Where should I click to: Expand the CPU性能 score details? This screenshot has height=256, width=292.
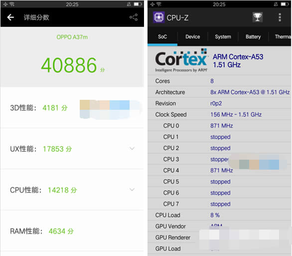132,190
